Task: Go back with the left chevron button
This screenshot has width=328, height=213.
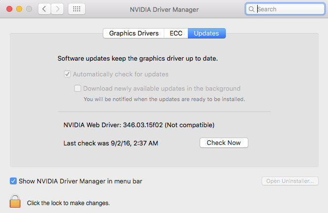Action: pos(44,9)
